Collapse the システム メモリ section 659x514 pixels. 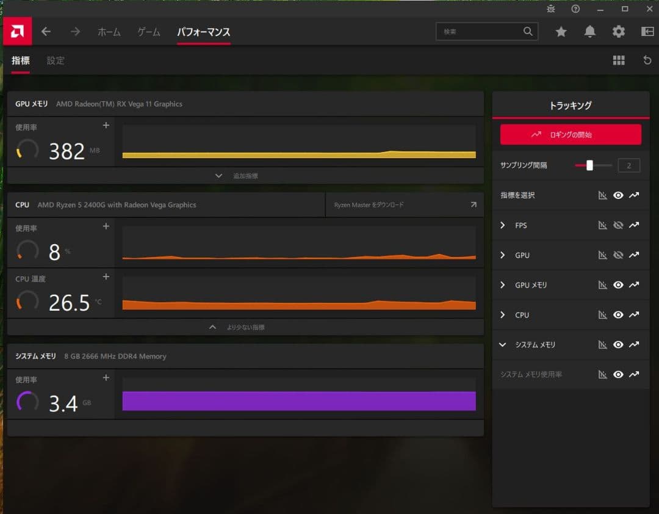click(x=502, y=344)
